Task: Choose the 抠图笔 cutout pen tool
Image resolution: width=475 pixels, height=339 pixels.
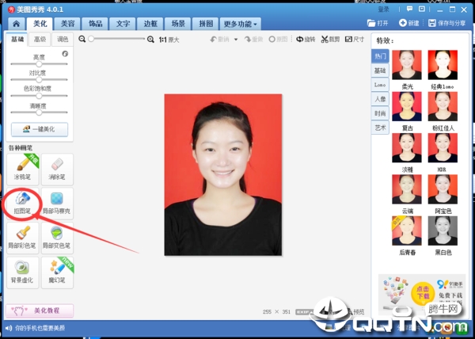Action: [23, 202]
